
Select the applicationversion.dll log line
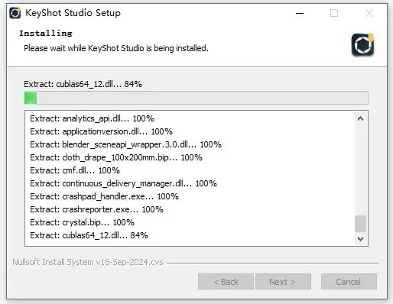click(x=101, y=131)
